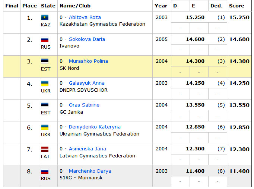The image size is (254, 189).
Task: Click the Russian flag beside Sokolova Daria
Action: pos(45,39)
